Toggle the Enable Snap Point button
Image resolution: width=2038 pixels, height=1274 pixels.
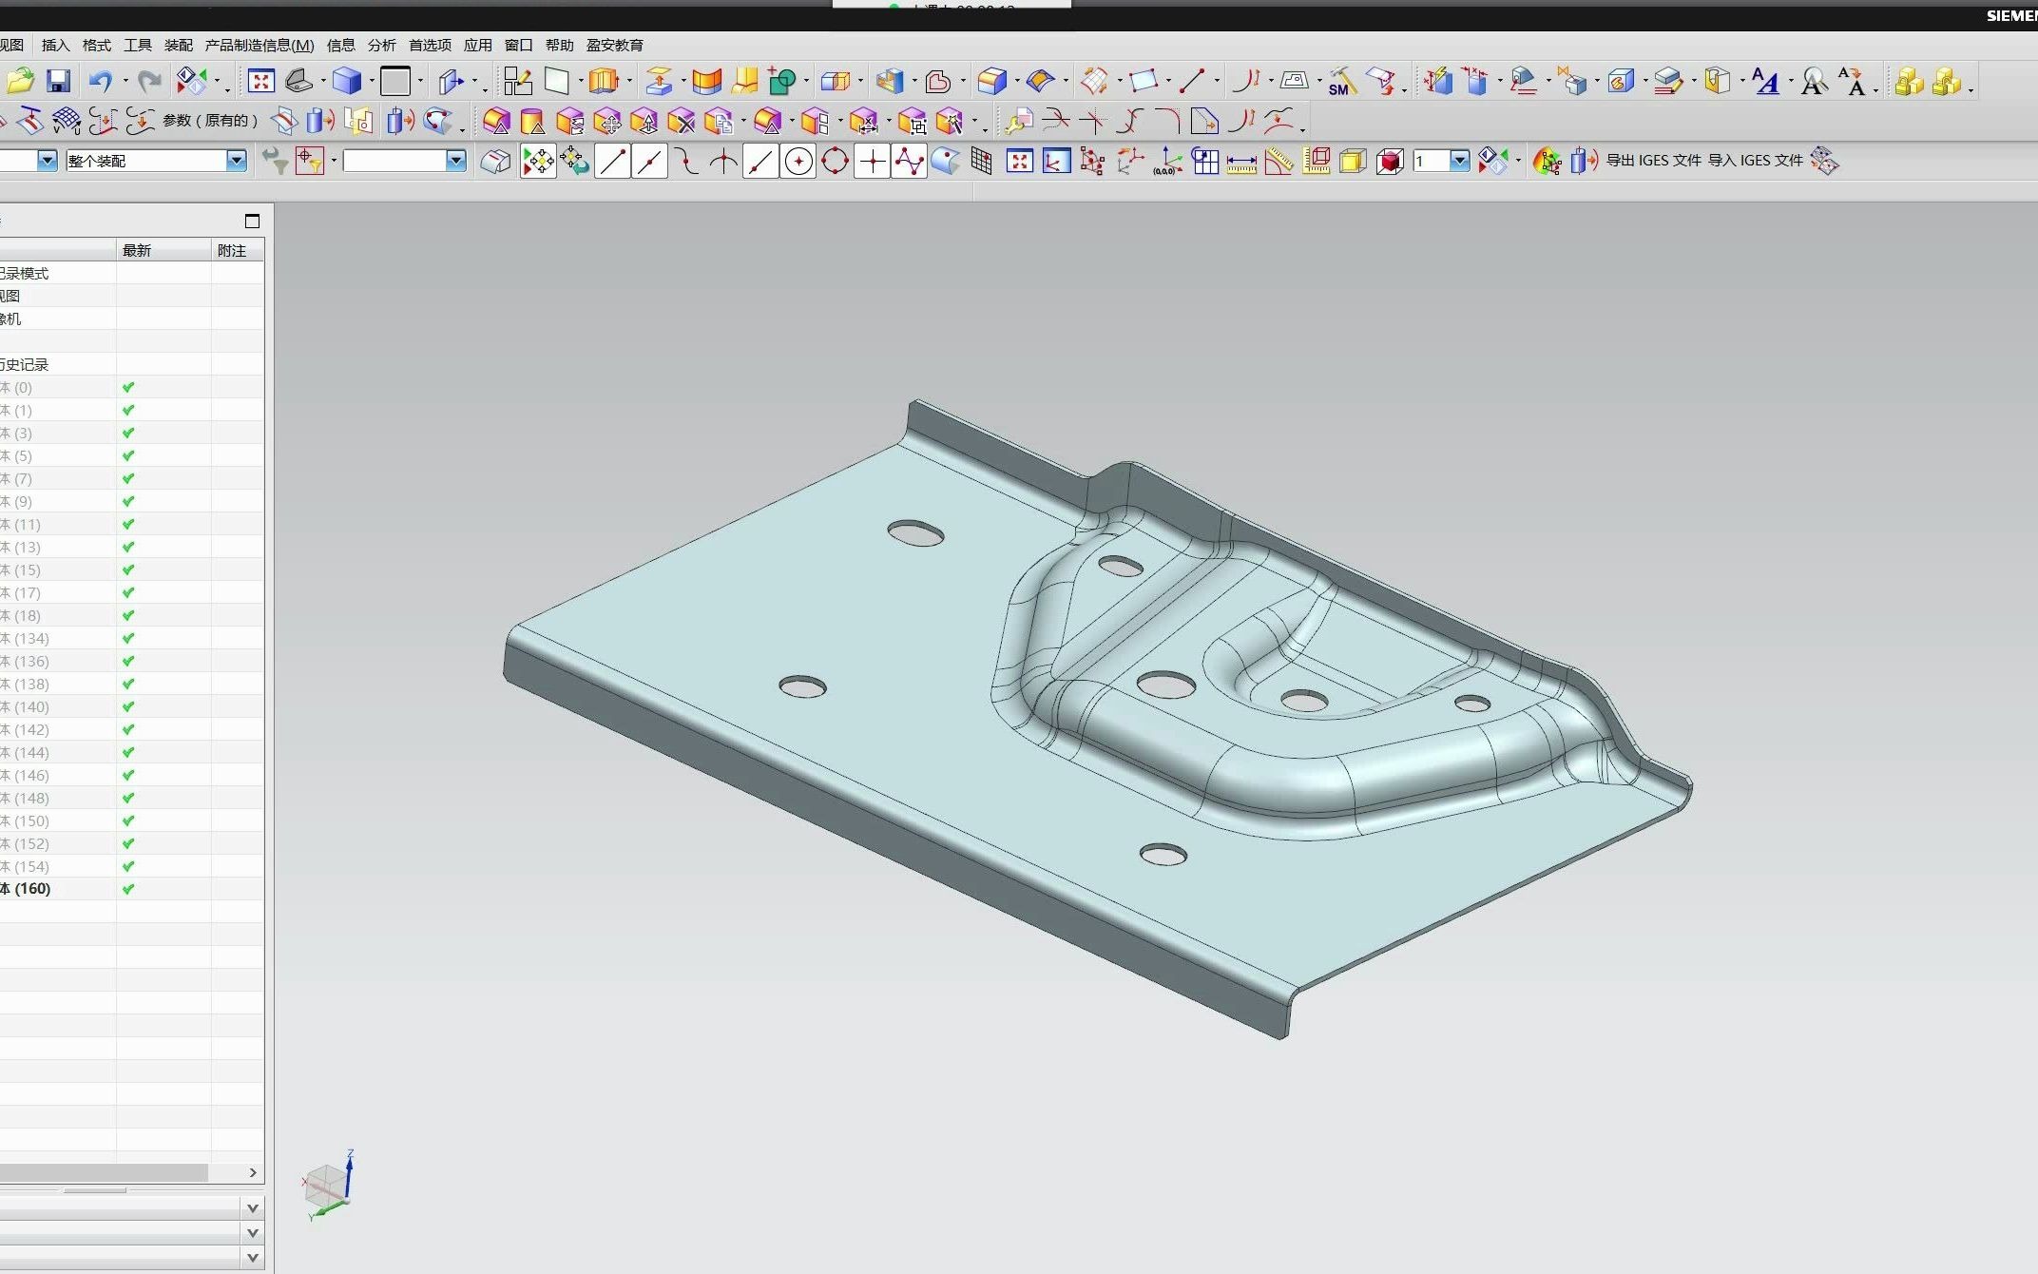[538, 162]
